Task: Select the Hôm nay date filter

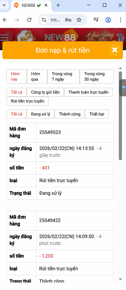Action: click(17, 77)
